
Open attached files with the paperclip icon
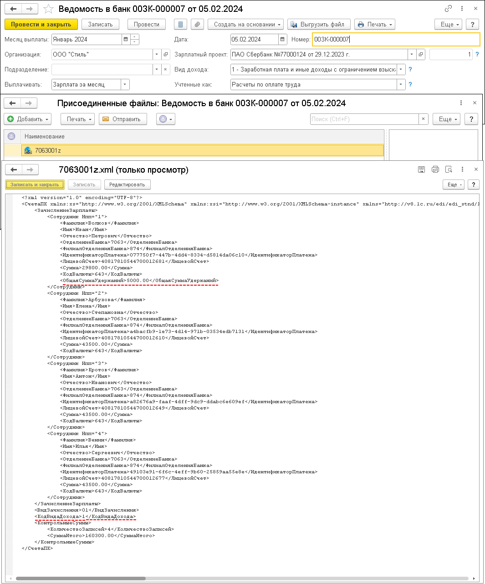[197, 24]
